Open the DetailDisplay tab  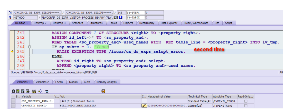coord(147,23)
